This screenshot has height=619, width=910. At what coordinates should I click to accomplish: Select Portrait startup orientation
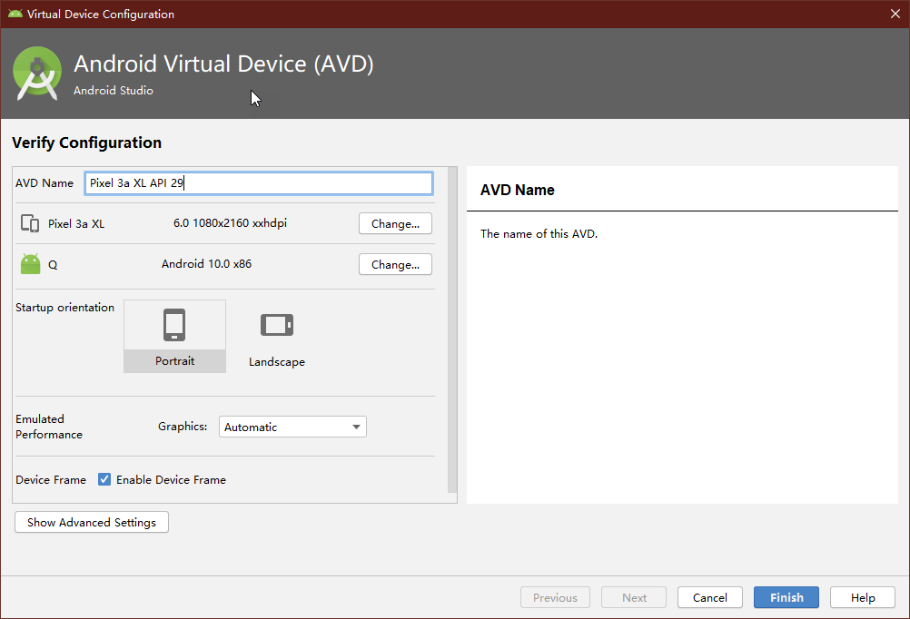coord(174,336)
